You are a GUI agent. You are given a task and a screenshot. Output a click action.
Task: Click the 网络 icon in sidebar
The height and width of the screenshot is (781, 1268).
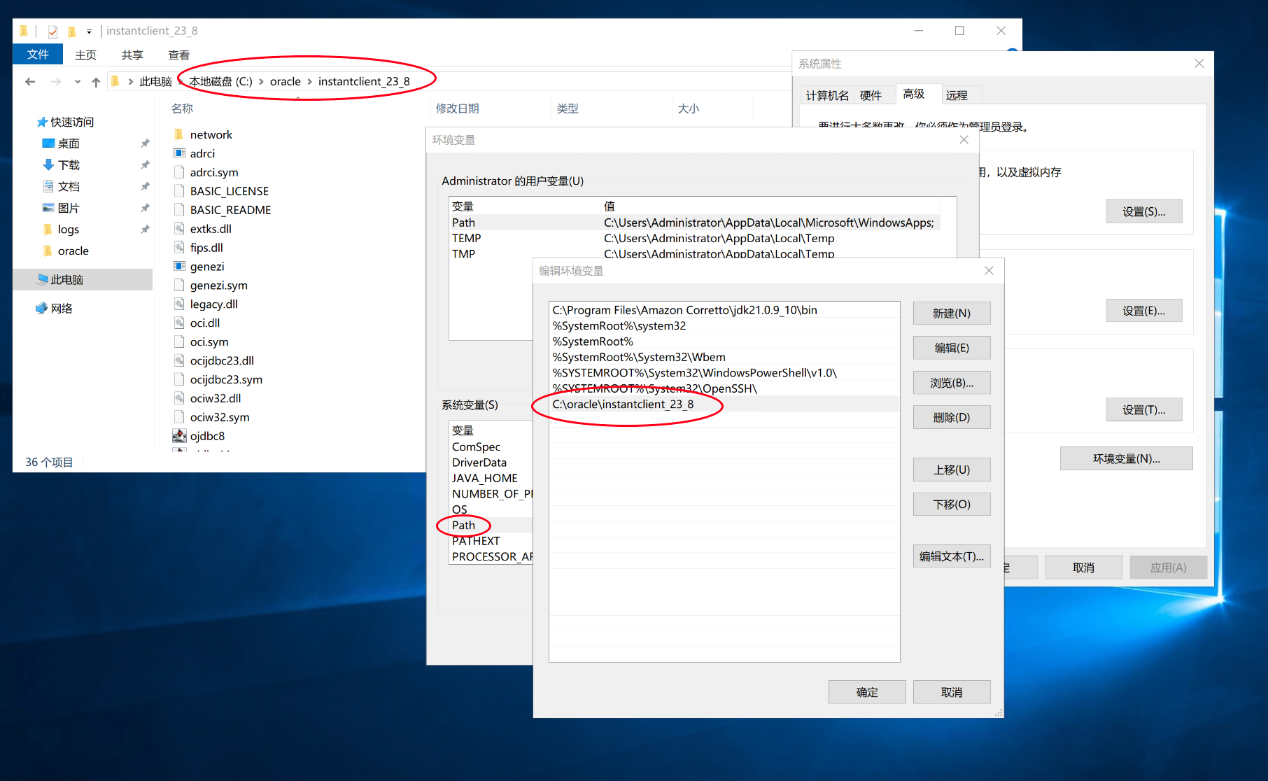[x=42, y=309]
